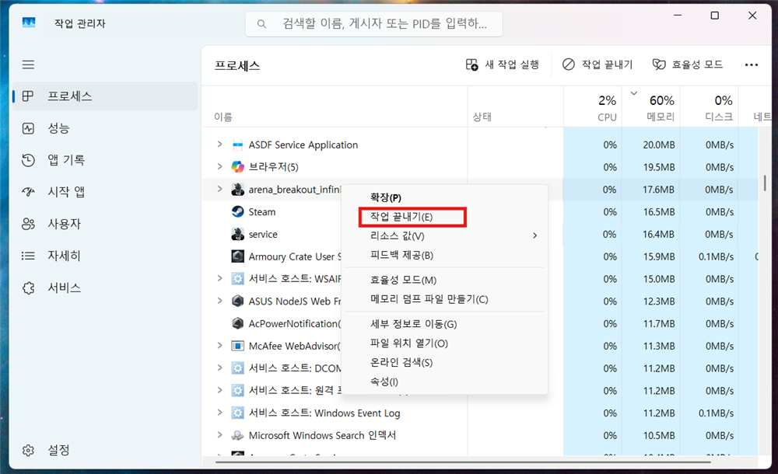Click the Task Manager app icon in title bar
The width and height of the screenshot is (778, 474).
pyautogui.click(x=29, y=23)
